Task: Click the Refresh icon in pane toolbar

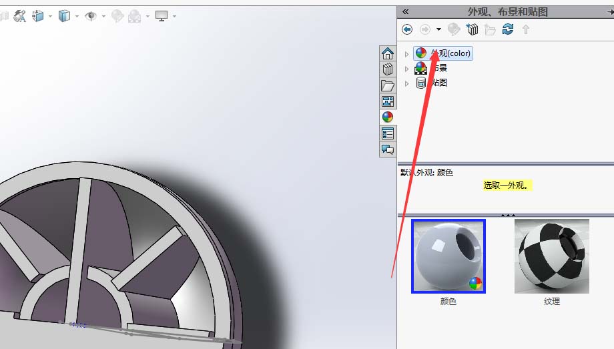Action: click(x=508, y=29)
